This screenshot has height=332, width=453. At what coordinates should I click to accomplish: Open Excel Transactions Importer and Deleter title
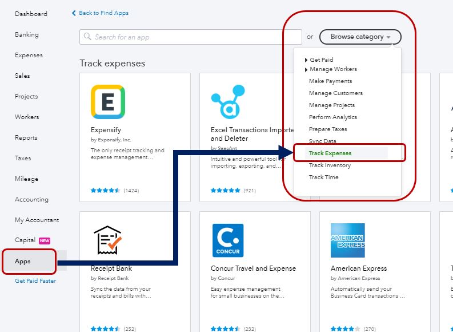[x=252, y=134]
